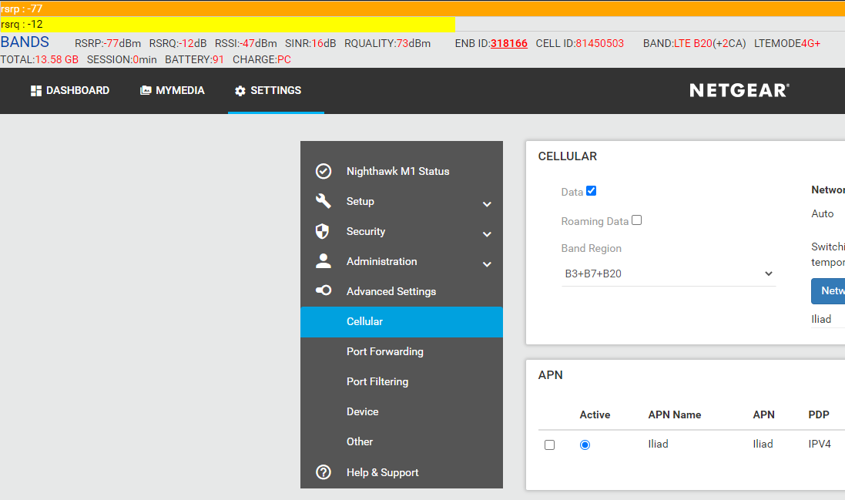
Task: Click the orange rsrp signal bar
Action: point(422,8)
